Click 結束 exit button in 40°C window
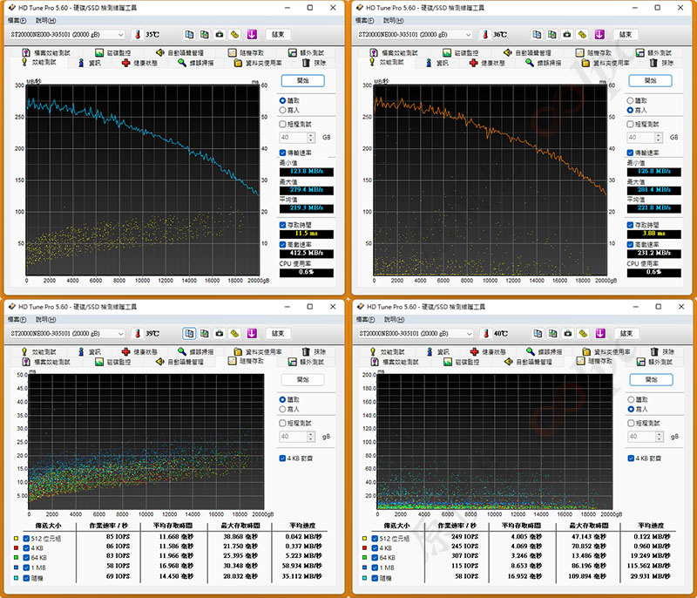Image resolution: width=697 pixels, height=598 pixels. coord(626,333)
